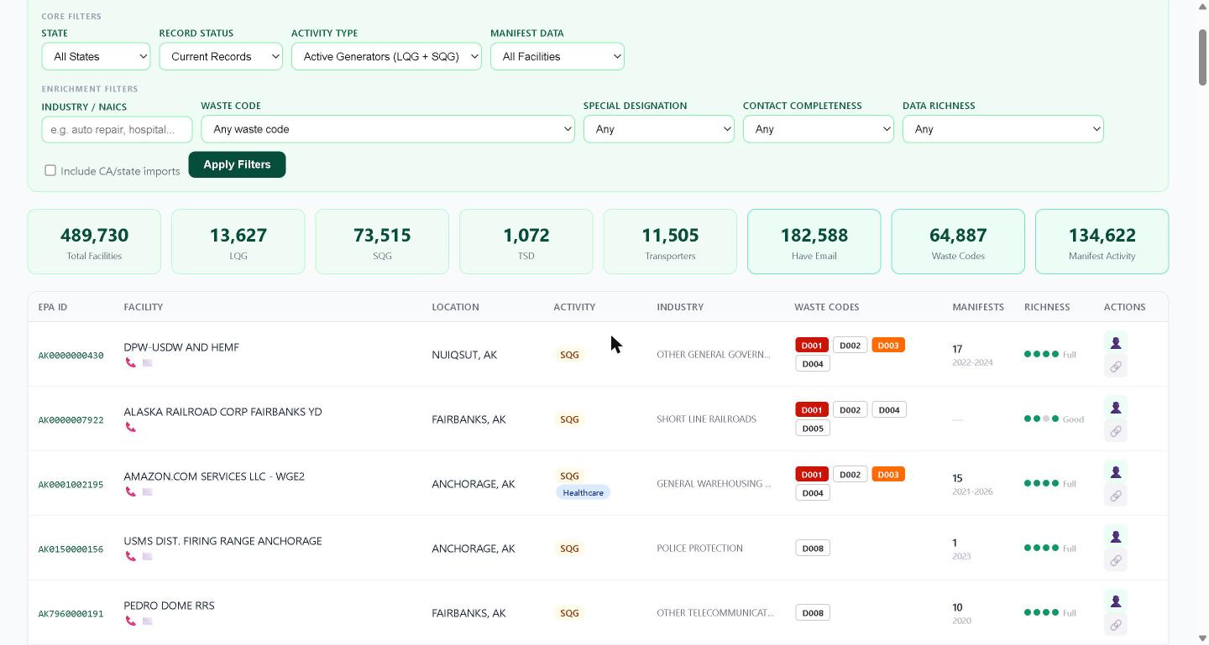
Task: Click the Total Facilities 489,730 card
Action: [94, 242]
